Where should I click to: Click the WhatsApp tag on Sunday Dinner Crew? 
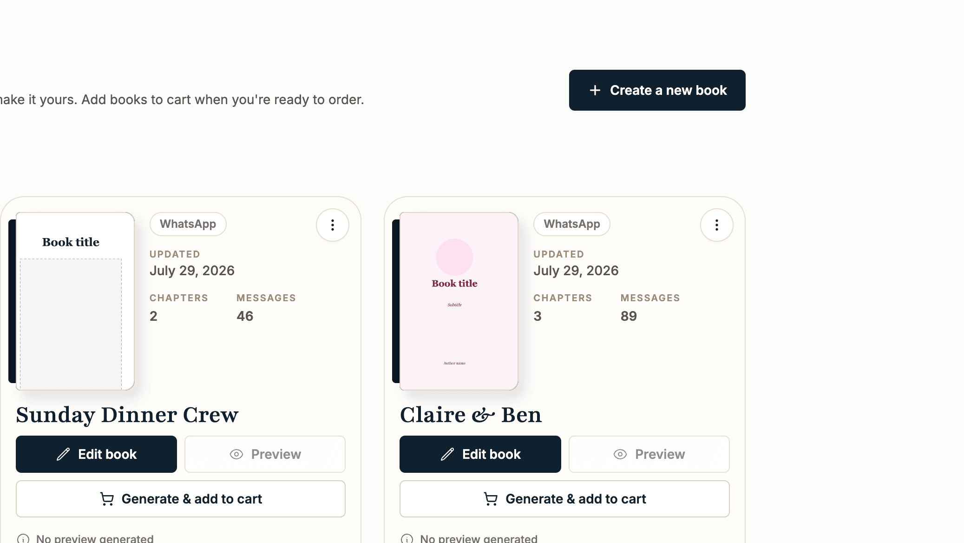point(188,224)
